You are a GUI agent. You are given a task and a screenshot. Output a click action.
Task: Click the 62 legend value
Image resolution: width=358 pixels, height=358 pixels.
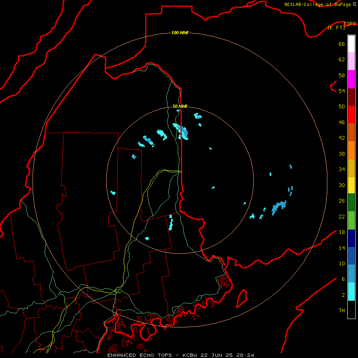pyautogui.click(x=342, y=60)
